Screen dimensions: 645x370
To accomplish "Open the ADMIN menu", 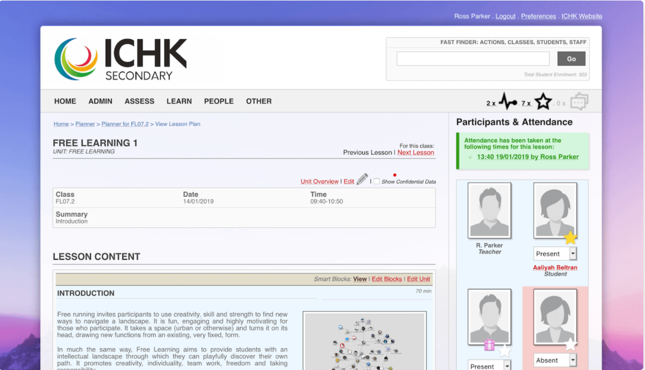I will pyautogui.click(x=100, y=101).
